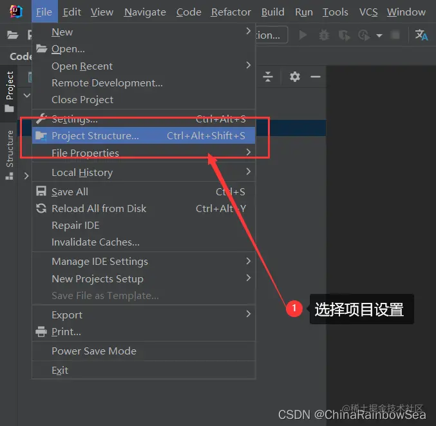
Task: Open the Code menu
Action: click(189, 12)
